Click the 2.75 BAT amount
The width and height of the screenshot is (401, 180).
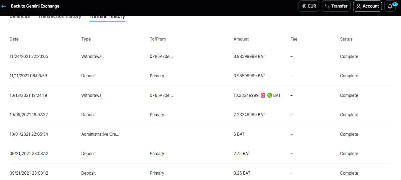click(x=242, y=154)
